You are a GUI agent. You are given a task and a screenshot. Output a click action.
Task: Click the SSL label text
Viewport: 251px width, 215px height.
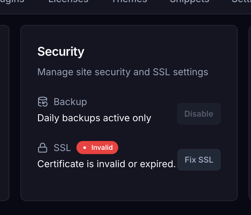pos(62,148)
